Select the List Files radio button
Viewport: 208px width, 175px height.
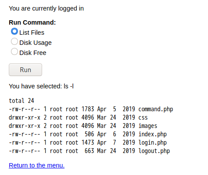pyautogui.click(x=14, y=31)
